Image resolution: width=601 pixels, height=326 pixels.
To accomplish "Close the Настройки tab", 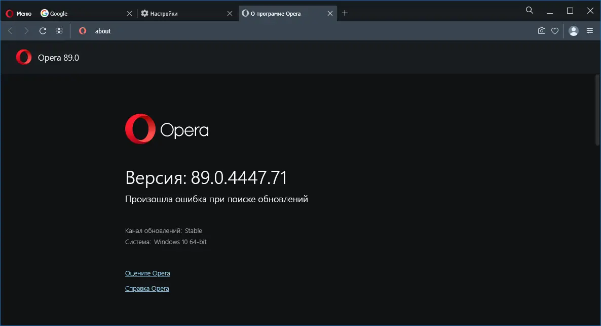I will (x=230, y=13).
